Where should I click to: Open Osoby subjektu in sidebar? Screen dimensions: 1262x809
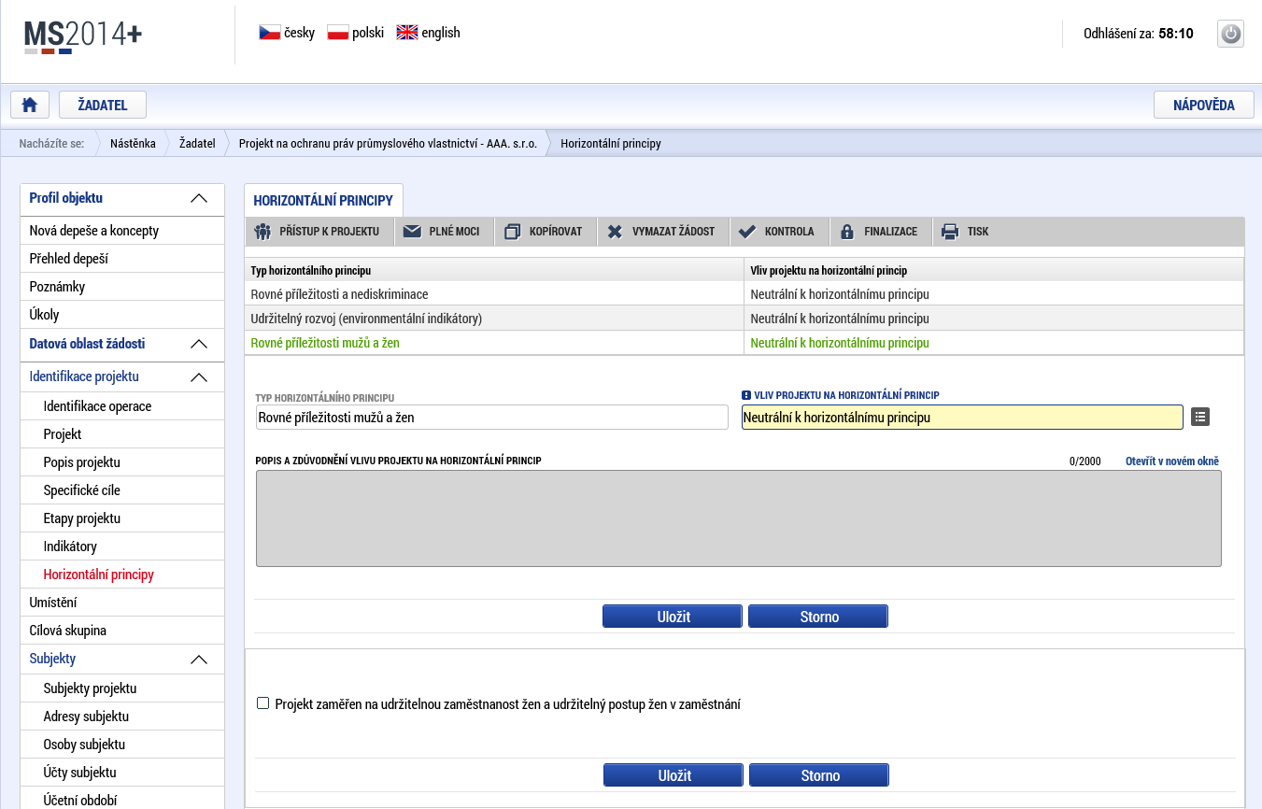coord(122,745)
